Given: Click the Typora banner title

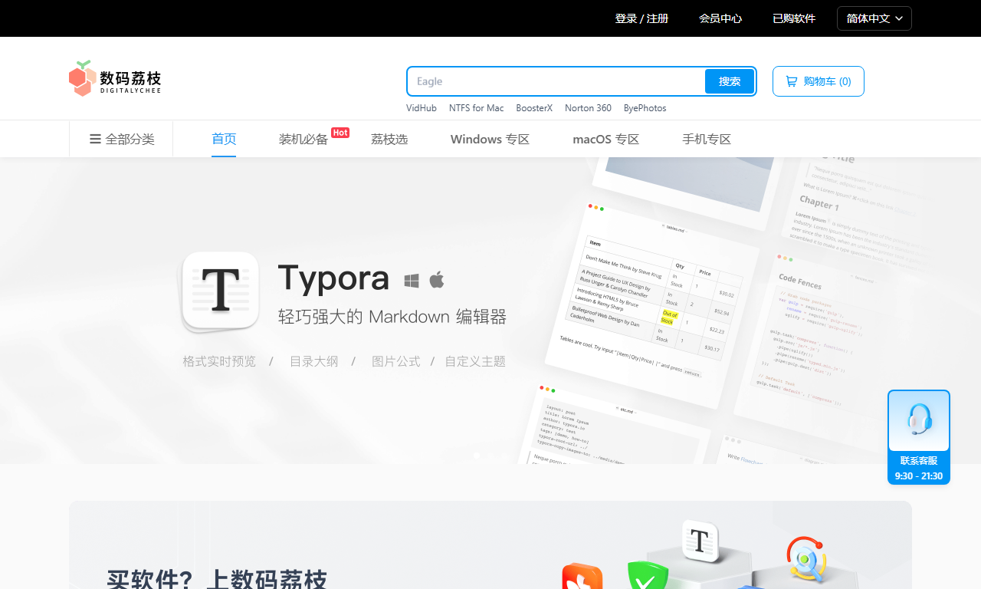Looking at the screenshot, I should (333, 278).
